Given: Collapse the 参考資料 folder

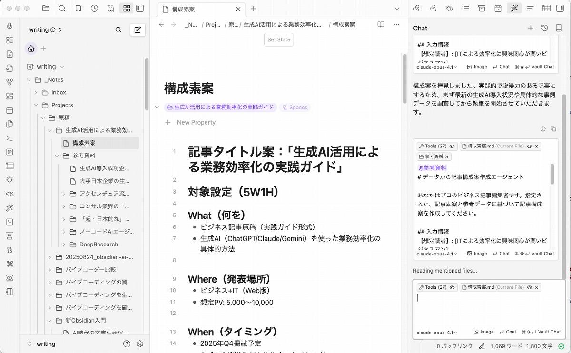Looking at the screenshot, I should (57, 156).
